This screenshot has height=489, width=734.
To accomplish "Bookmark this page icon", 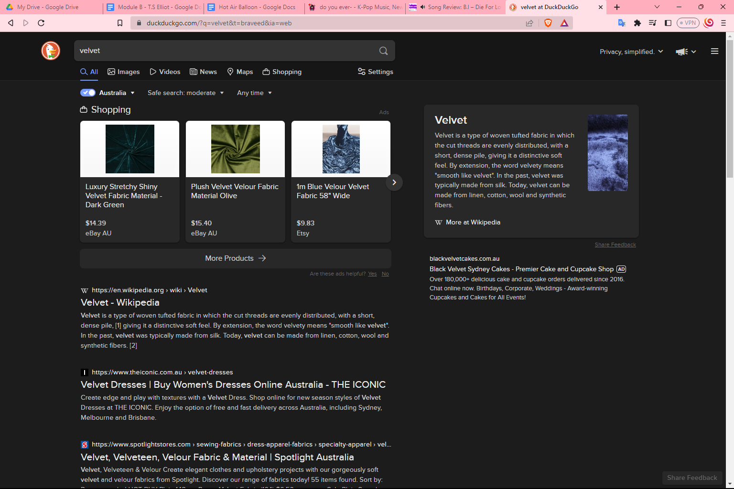I will tap(120, 23).
